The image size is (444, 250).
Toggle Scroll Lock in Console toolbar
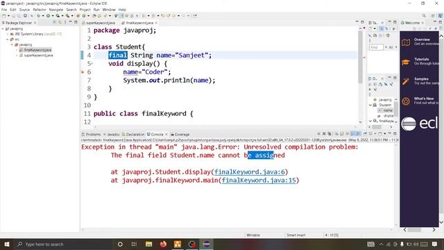click(342, 134)
